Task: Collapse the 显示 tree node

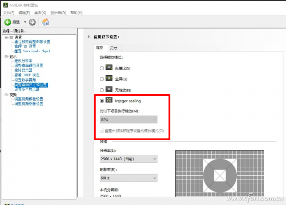Action: [x=6, y=56]
